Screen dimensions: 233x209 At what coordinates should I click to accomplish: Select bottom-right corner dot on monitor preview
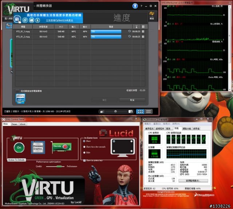point(131,151)
